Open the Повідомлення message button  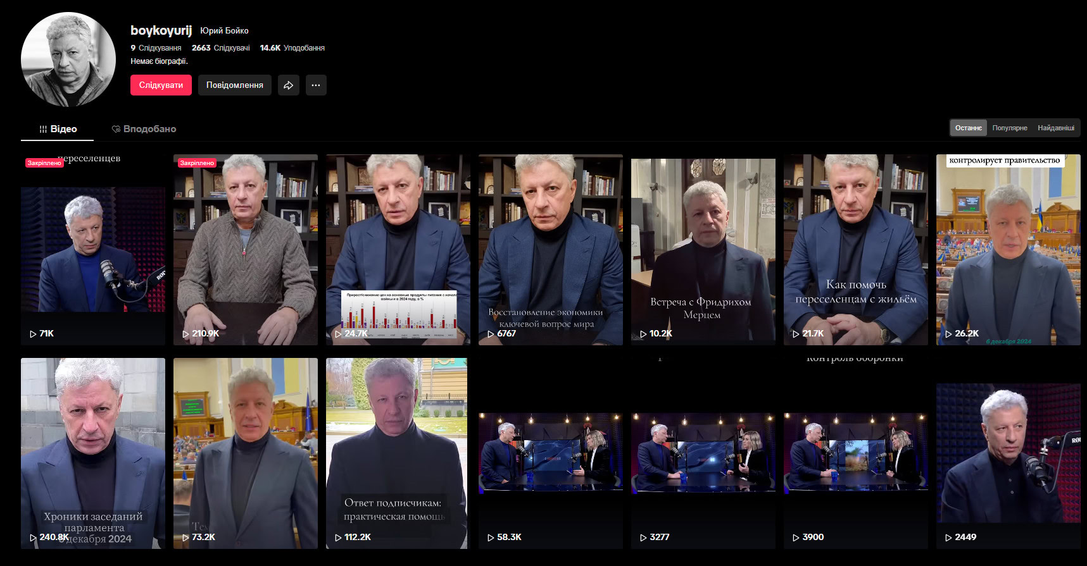click(234, 85)
